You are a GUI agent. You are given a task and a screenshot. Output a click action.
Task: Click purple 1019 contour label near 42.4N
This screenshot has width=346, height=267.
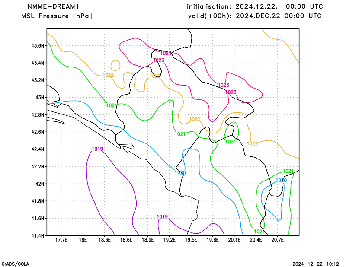coord(97,149)
